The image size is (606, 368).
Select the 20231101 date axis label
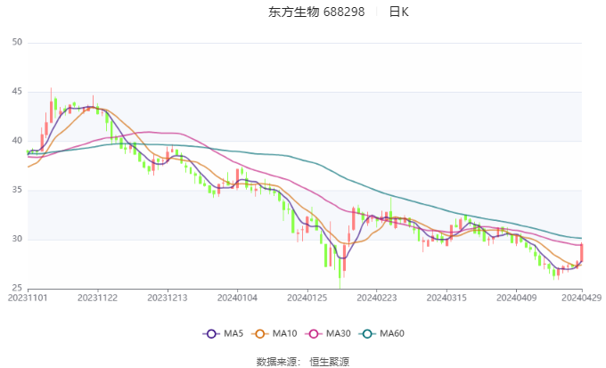click(28, 298)
